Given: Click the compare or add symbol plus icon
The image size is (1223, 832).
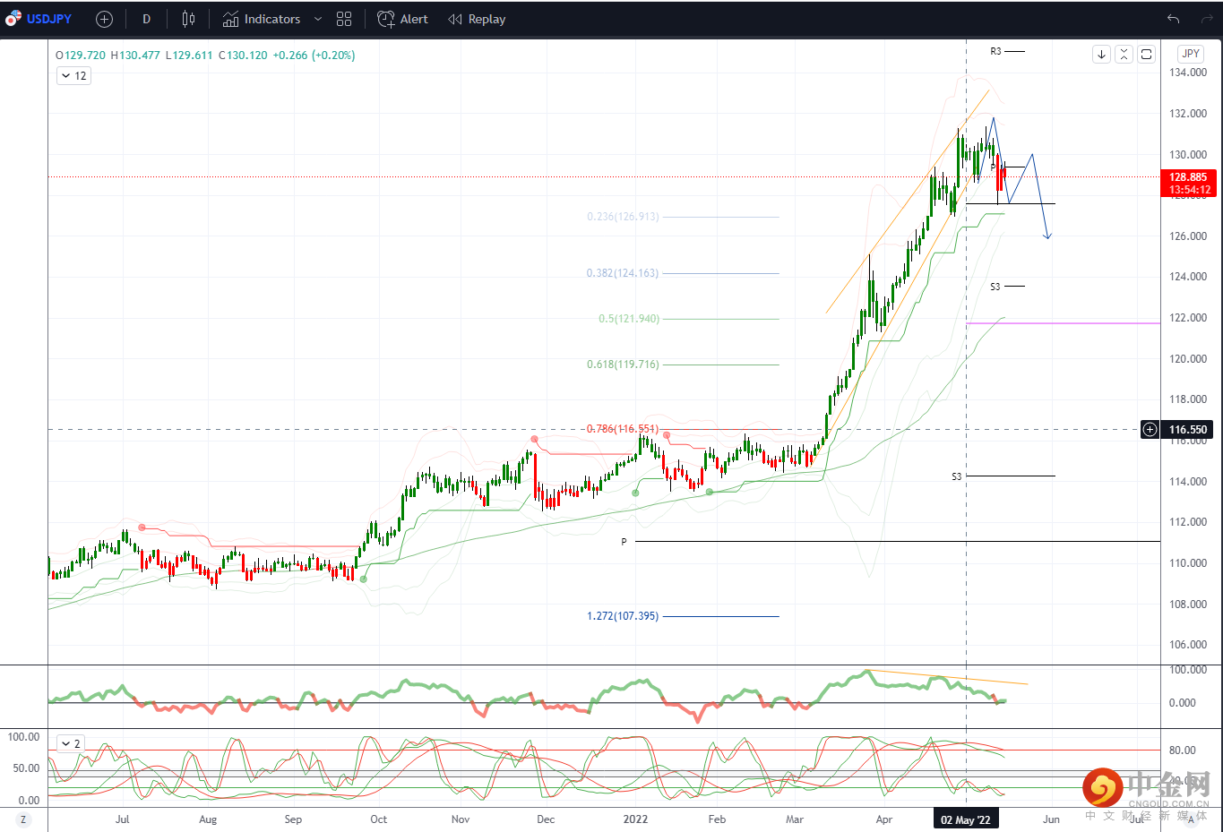Looking at the screenshot, I should pos(104,19).
